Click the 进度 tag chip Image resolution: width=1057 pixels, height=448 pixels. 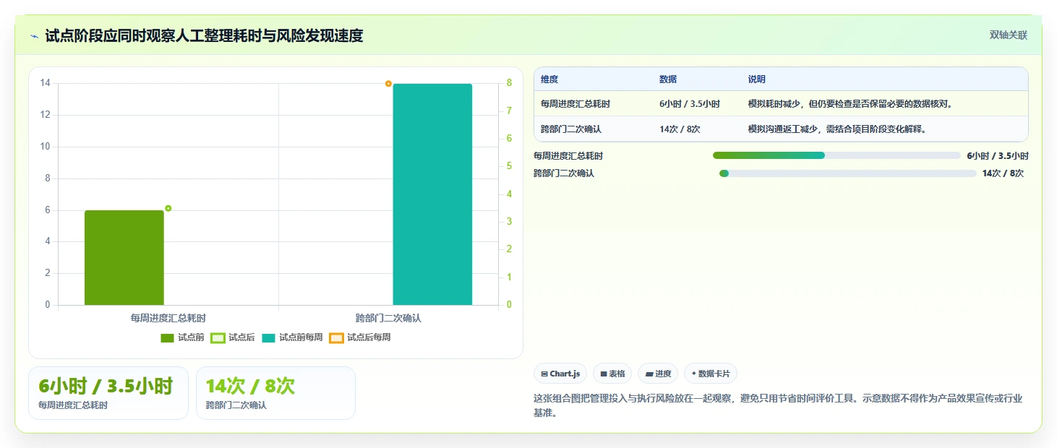coord(658,374)
